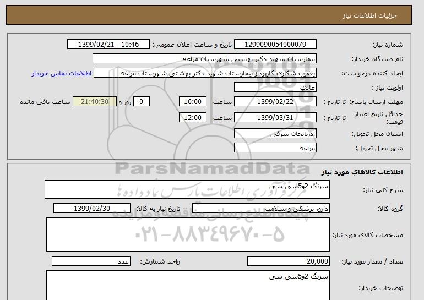
Task: Select the request number field 1299090054000079
Action: 275,45
